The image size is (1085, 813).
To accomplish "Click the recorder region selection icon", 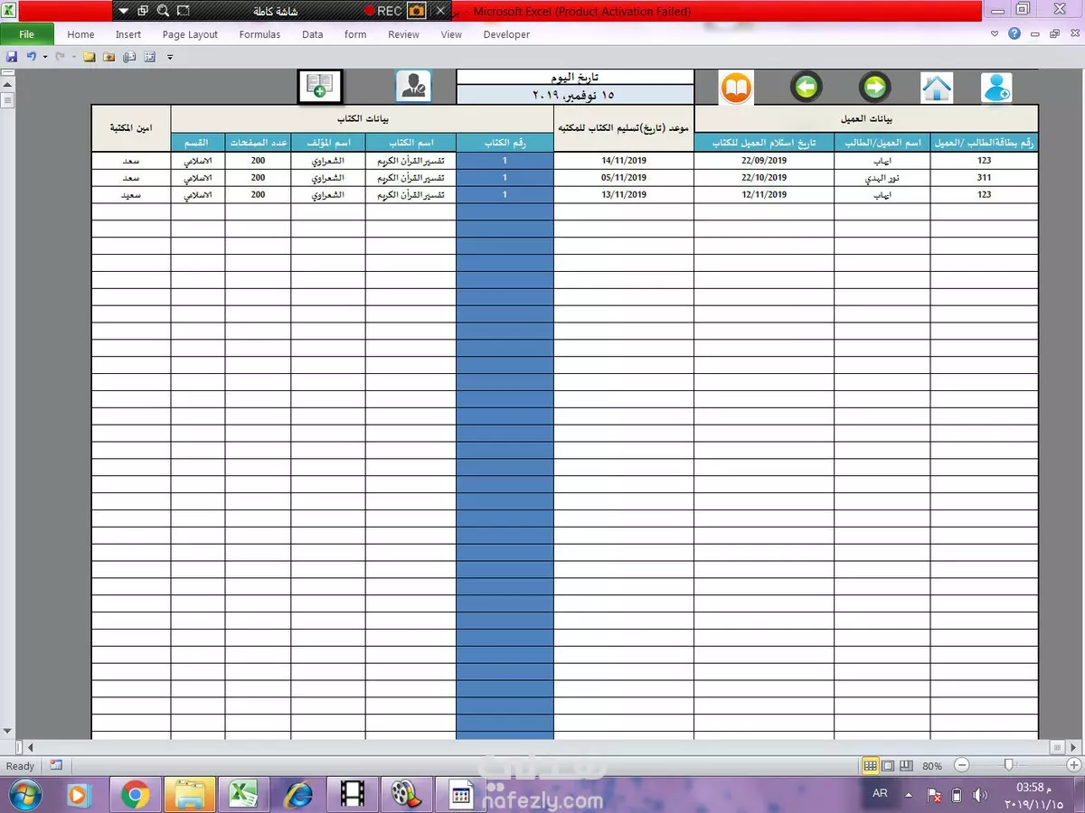I will click(184, 11).
